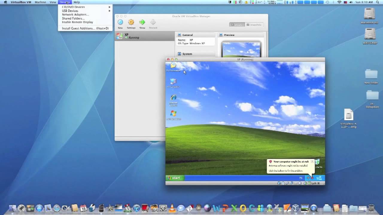
Task: Select Install Guest Additions menu item
Action: point(85,28)
